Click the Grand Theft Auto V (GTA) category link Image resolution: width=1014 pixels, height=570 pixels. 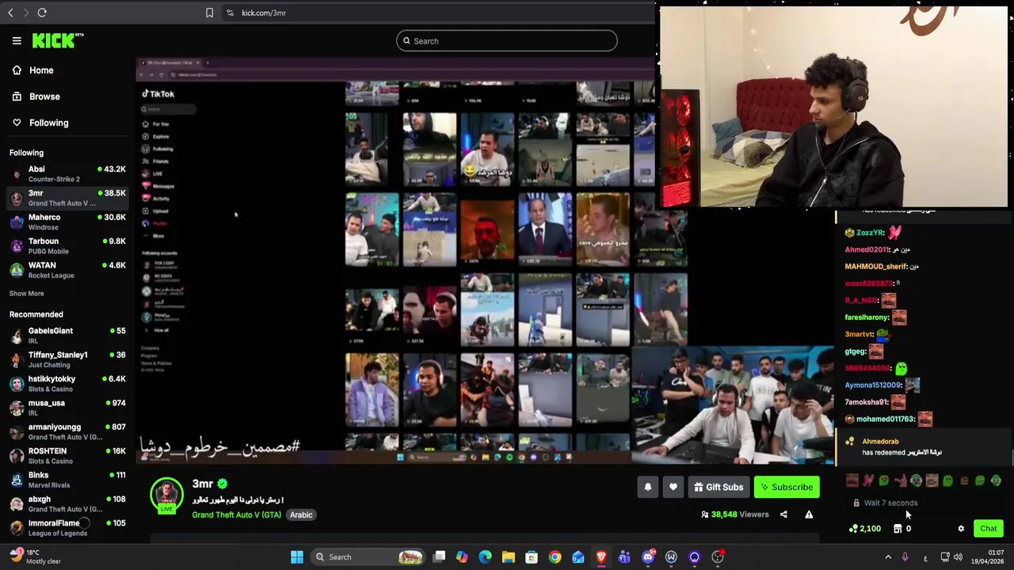coord(236,515)
